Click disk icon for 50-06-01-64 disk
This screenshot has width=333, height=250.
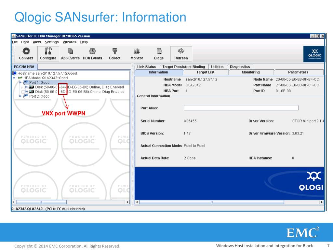click(x=32, y=87)
